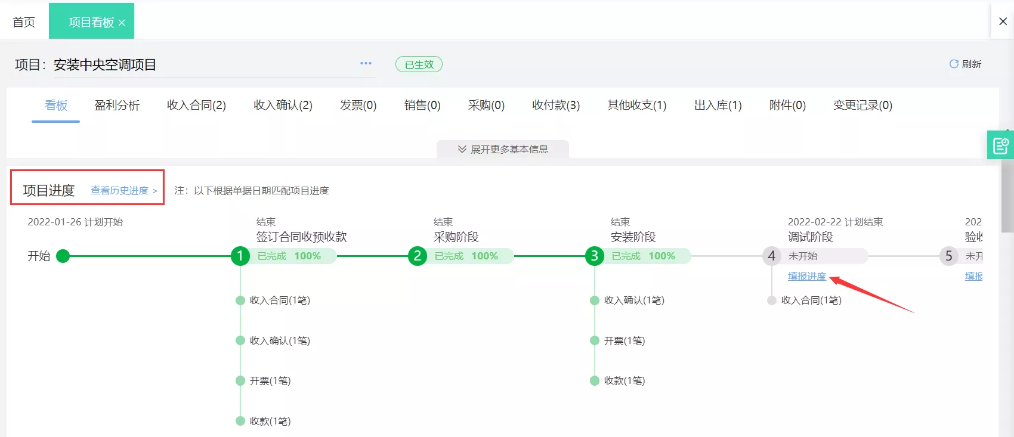The width and height of the screenshot is (1014, 437).
Task: Switch to the 盈利分析 tab
Action: pos(117,106)
